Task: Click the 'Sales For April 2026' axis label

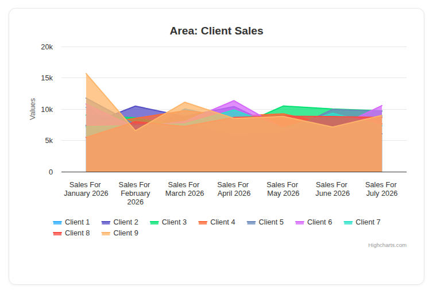Action: (x=234, y=189)
